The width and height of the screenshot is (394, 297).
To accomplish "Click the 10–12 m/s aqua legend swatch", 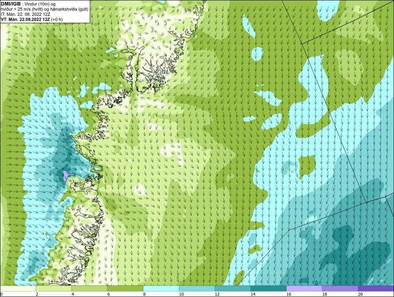I will 197,288.
